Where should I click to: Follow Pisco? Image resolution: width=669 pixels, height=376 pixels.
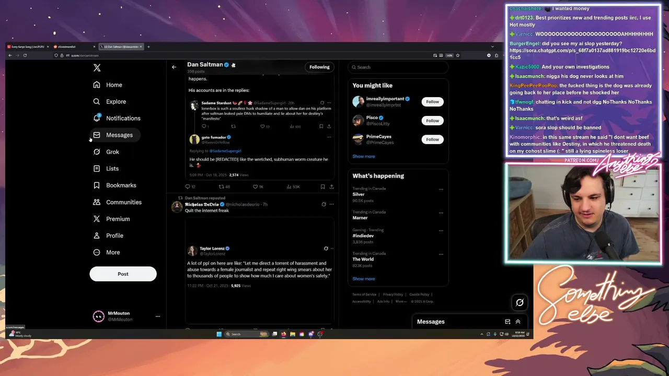click(x=432, y=121)
